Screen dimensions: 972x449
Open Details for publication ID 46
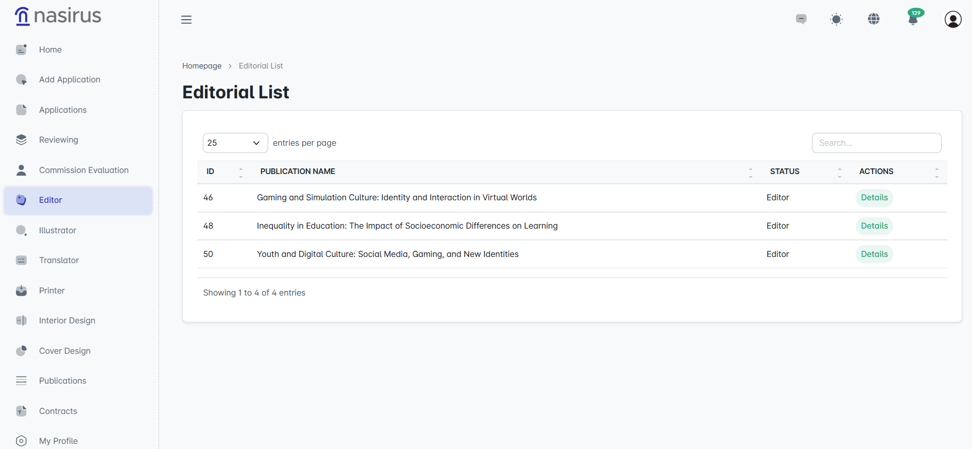(x=874, y=198)
